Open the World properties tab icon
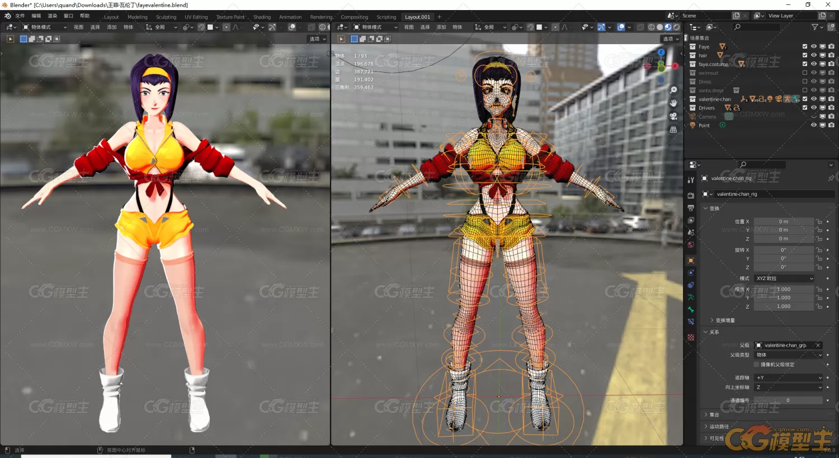Image resolution: width=839 pixels, height=458 pixels. click(691, 244)
